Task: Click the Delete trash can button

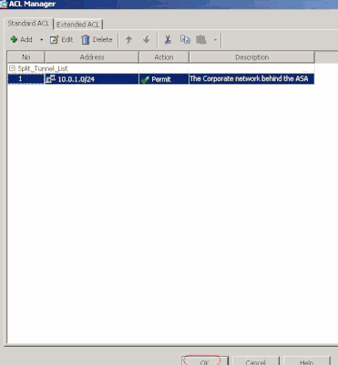Action: click(97, 39)
